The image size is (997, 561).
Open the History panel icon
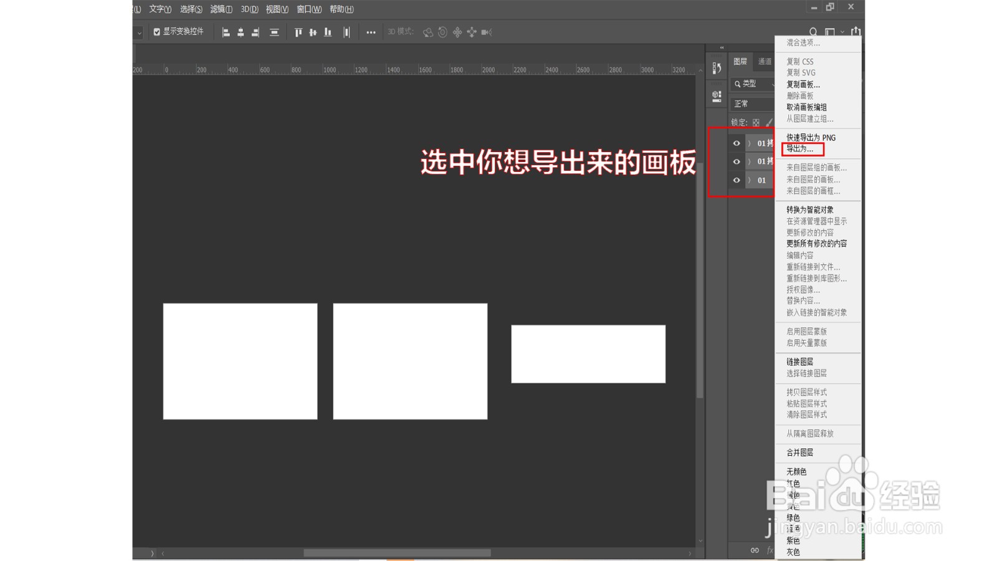coord(717,68)
